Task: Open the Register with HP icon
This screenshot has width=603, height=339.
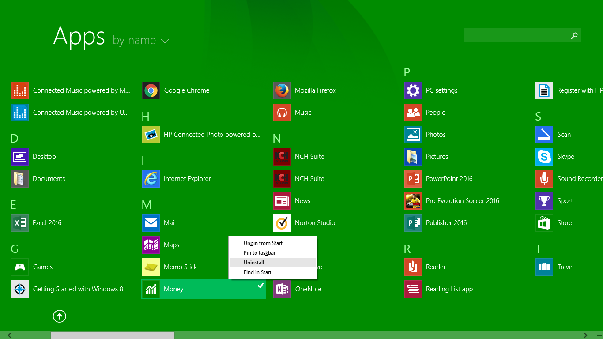Action: point(544,90)
